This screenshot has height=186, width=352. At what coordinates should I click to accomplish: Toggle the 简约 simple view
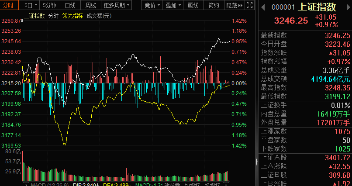pos(214,5)
